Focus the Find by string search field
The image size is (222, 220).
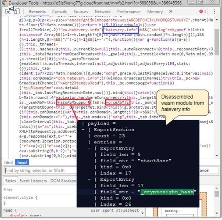[40, 170]
